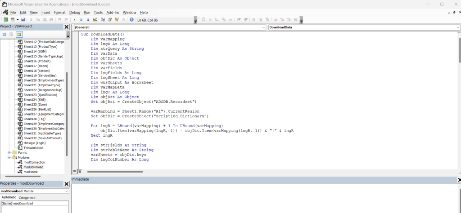The height and width of the screenshot is (213, 461).
Task: Close the Properties - modDownload panel
Action: click(67, 184)
